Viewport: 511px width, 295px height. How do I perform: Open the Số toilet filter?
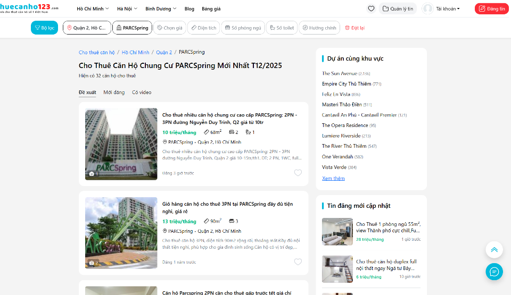[x=282, y=28]
